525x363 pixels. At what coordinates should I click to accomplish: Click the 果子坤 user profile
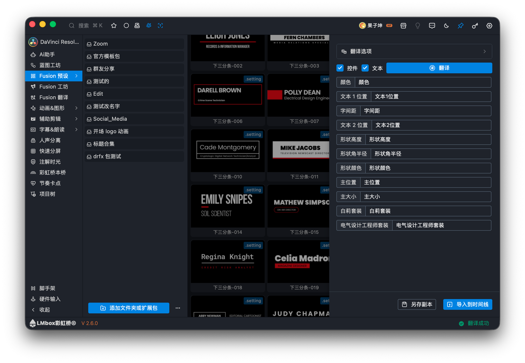[x=375, y=26]
